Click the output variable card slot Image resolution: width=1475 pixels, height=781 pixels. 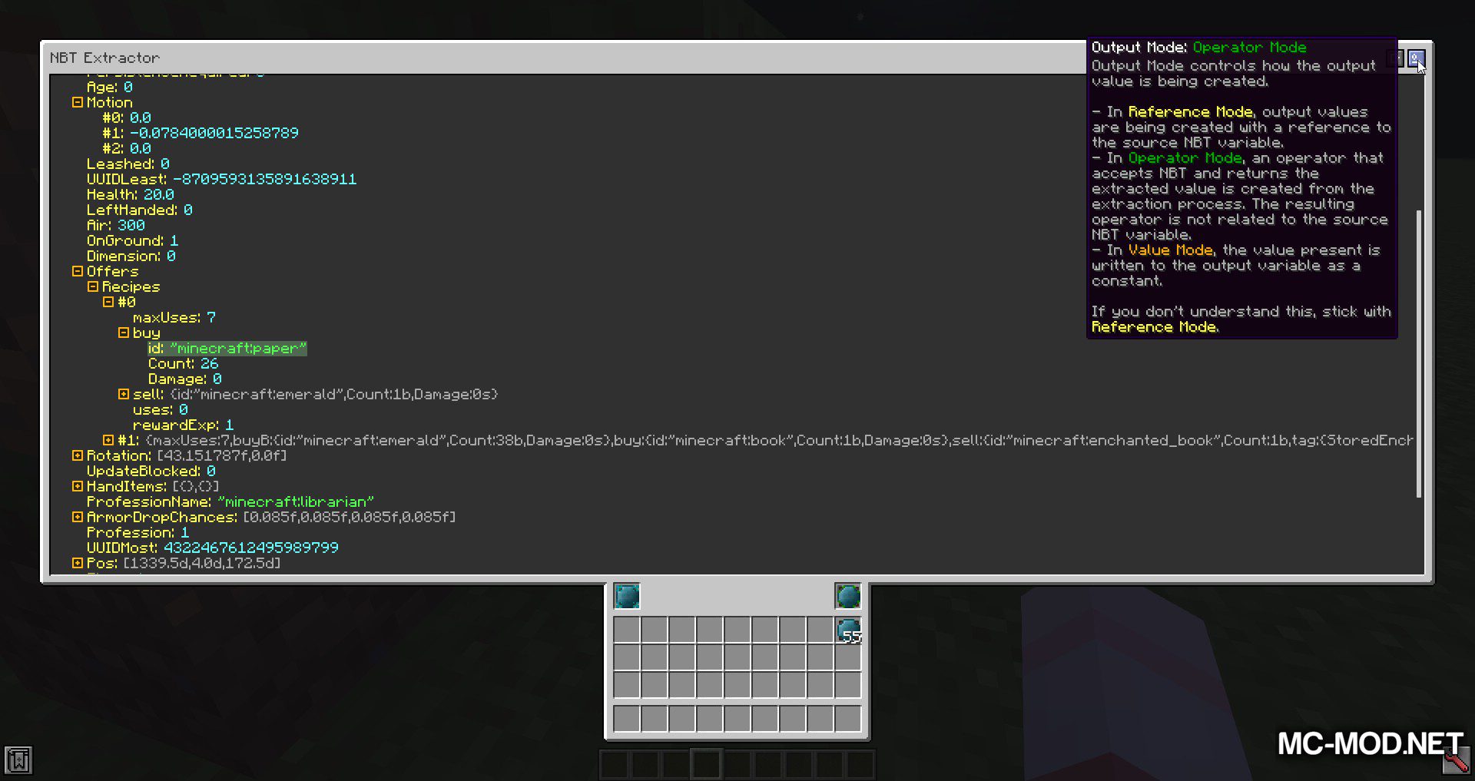tap(848, 596)
